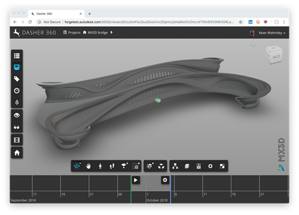Click the Dasher 360 browser tab

click(56, 14)
